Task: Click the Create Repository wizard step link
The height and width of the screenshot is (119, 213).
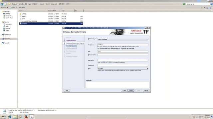Action: [x=71, y=40]
